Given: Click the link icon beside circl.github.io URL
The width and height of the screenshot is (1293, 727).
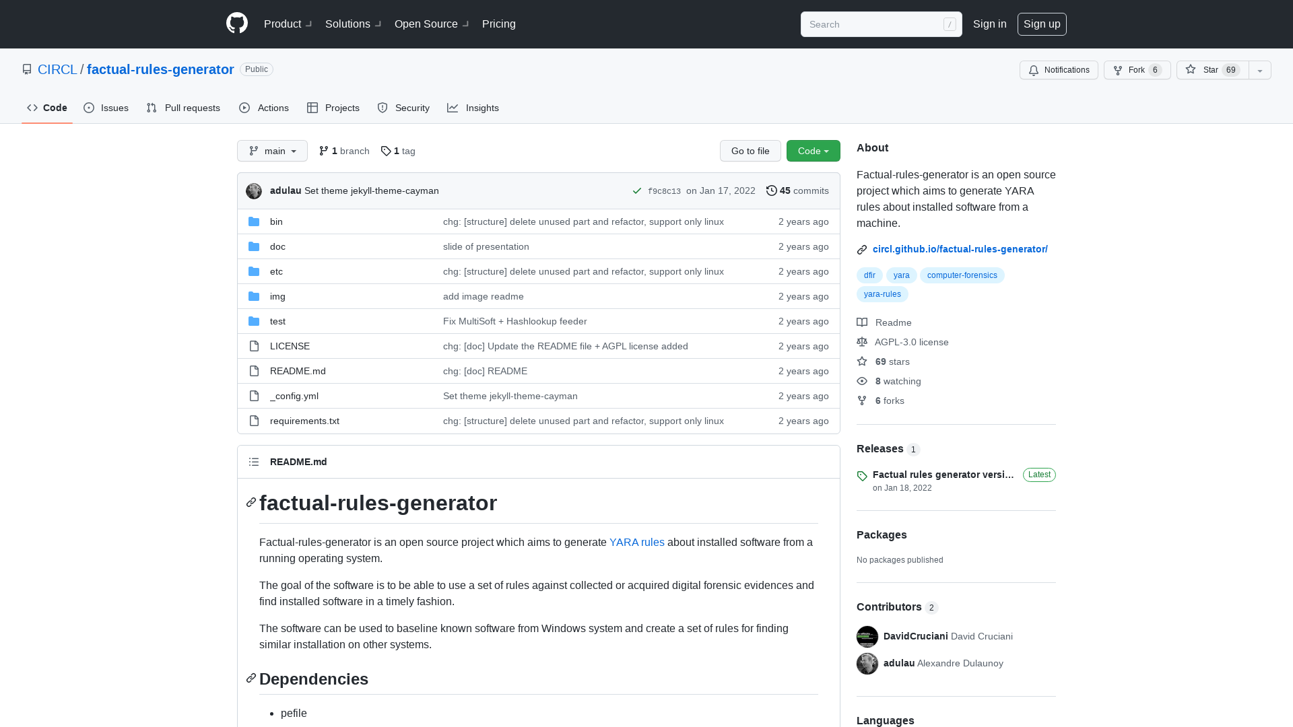Looking at the screenshot, I should click(862, 250).
